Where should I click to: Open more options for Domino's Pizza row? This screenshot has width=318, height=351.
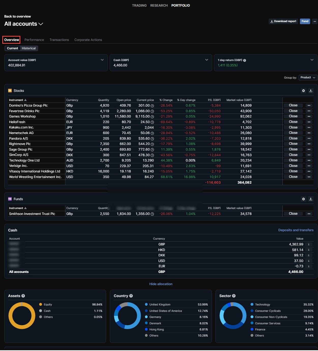[x=309, y=106]
